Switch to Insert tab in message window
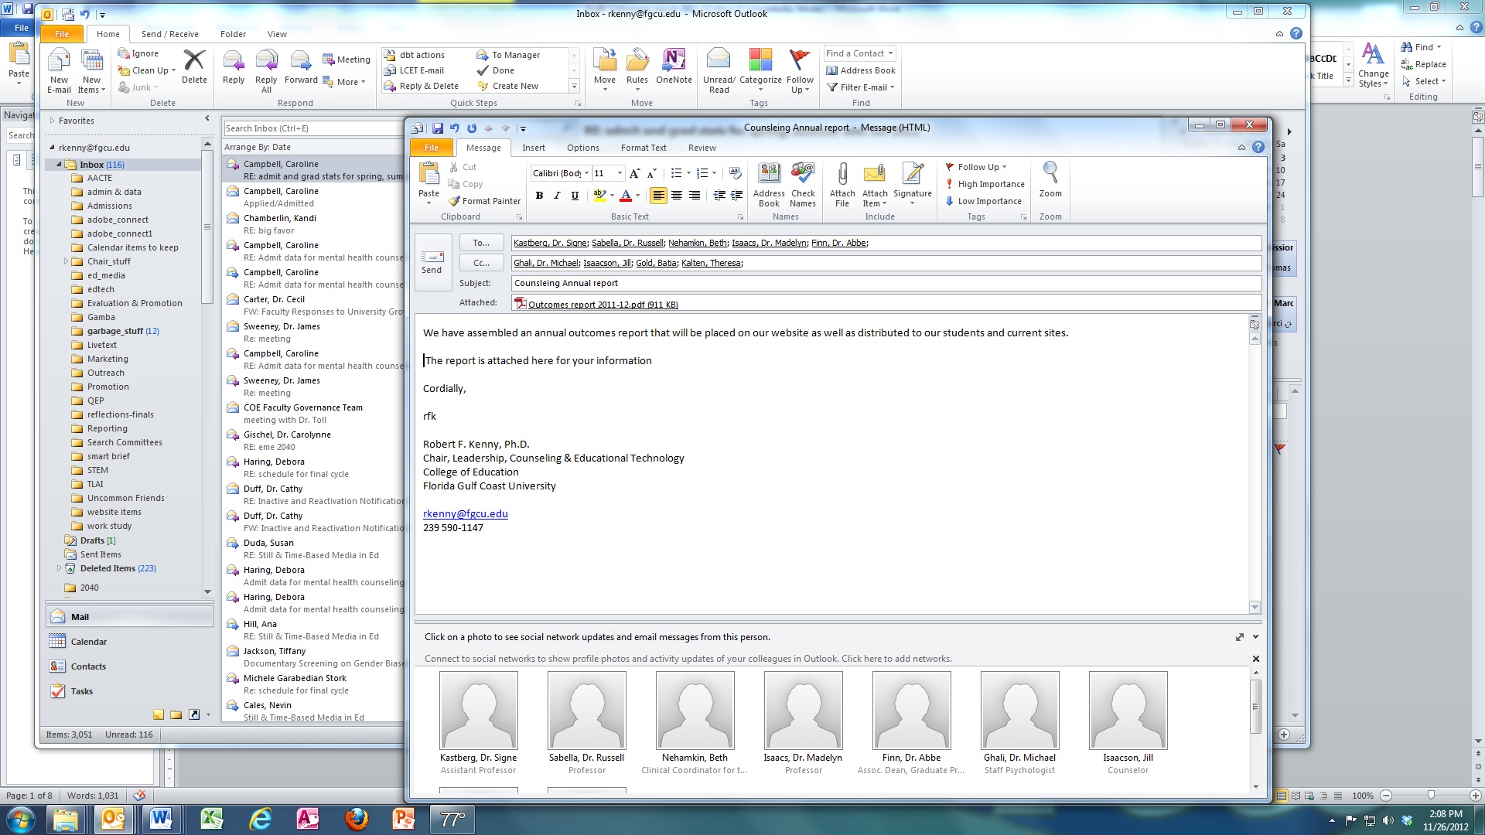Viewport: 1485px width, 835px height. coord(533,148)
